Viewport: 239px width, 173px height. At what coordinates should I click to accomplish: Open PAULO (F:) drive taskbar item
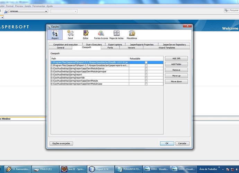[45, 169]
